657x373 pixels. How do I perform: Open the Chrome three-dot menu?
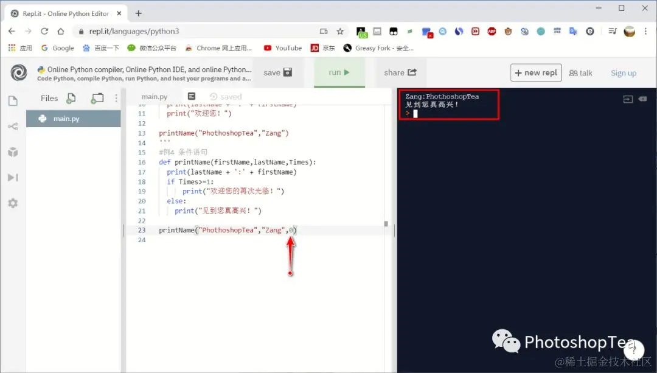pos(645,31)
